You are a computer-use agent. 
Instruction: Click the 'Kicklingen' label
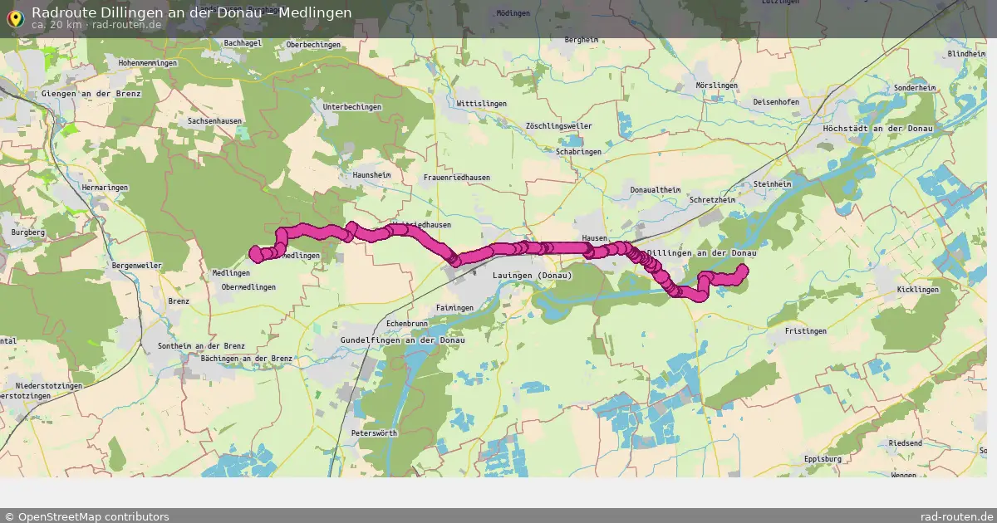click(x=918, y=290)
